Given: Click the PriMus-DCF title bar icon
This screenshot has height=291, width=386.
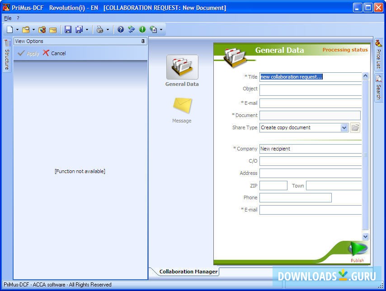Looking at the screenshot, I should coord(6,7).
